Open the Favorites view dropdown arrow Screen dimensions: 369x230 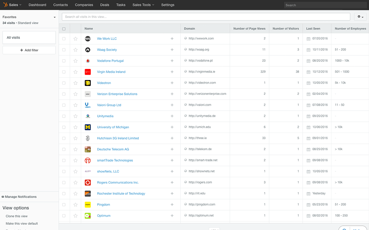[55, 17]
